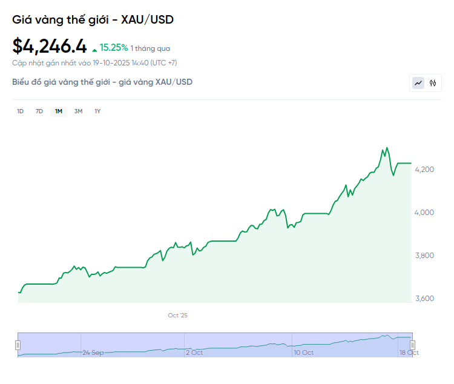Image resolution: width=454 pixels, height=384 pixels.
Task: Click the left handle of range navigator
Action: [x=18, y=345]
